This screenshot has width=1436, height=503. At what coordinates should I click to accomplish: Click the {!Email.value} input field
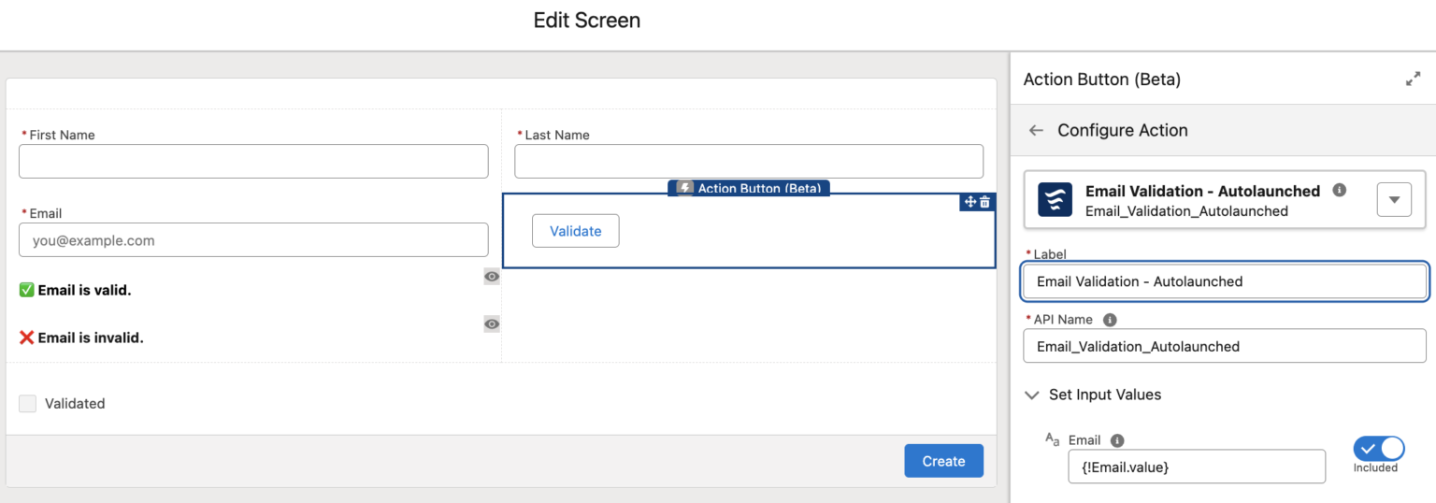[1196, 467]
